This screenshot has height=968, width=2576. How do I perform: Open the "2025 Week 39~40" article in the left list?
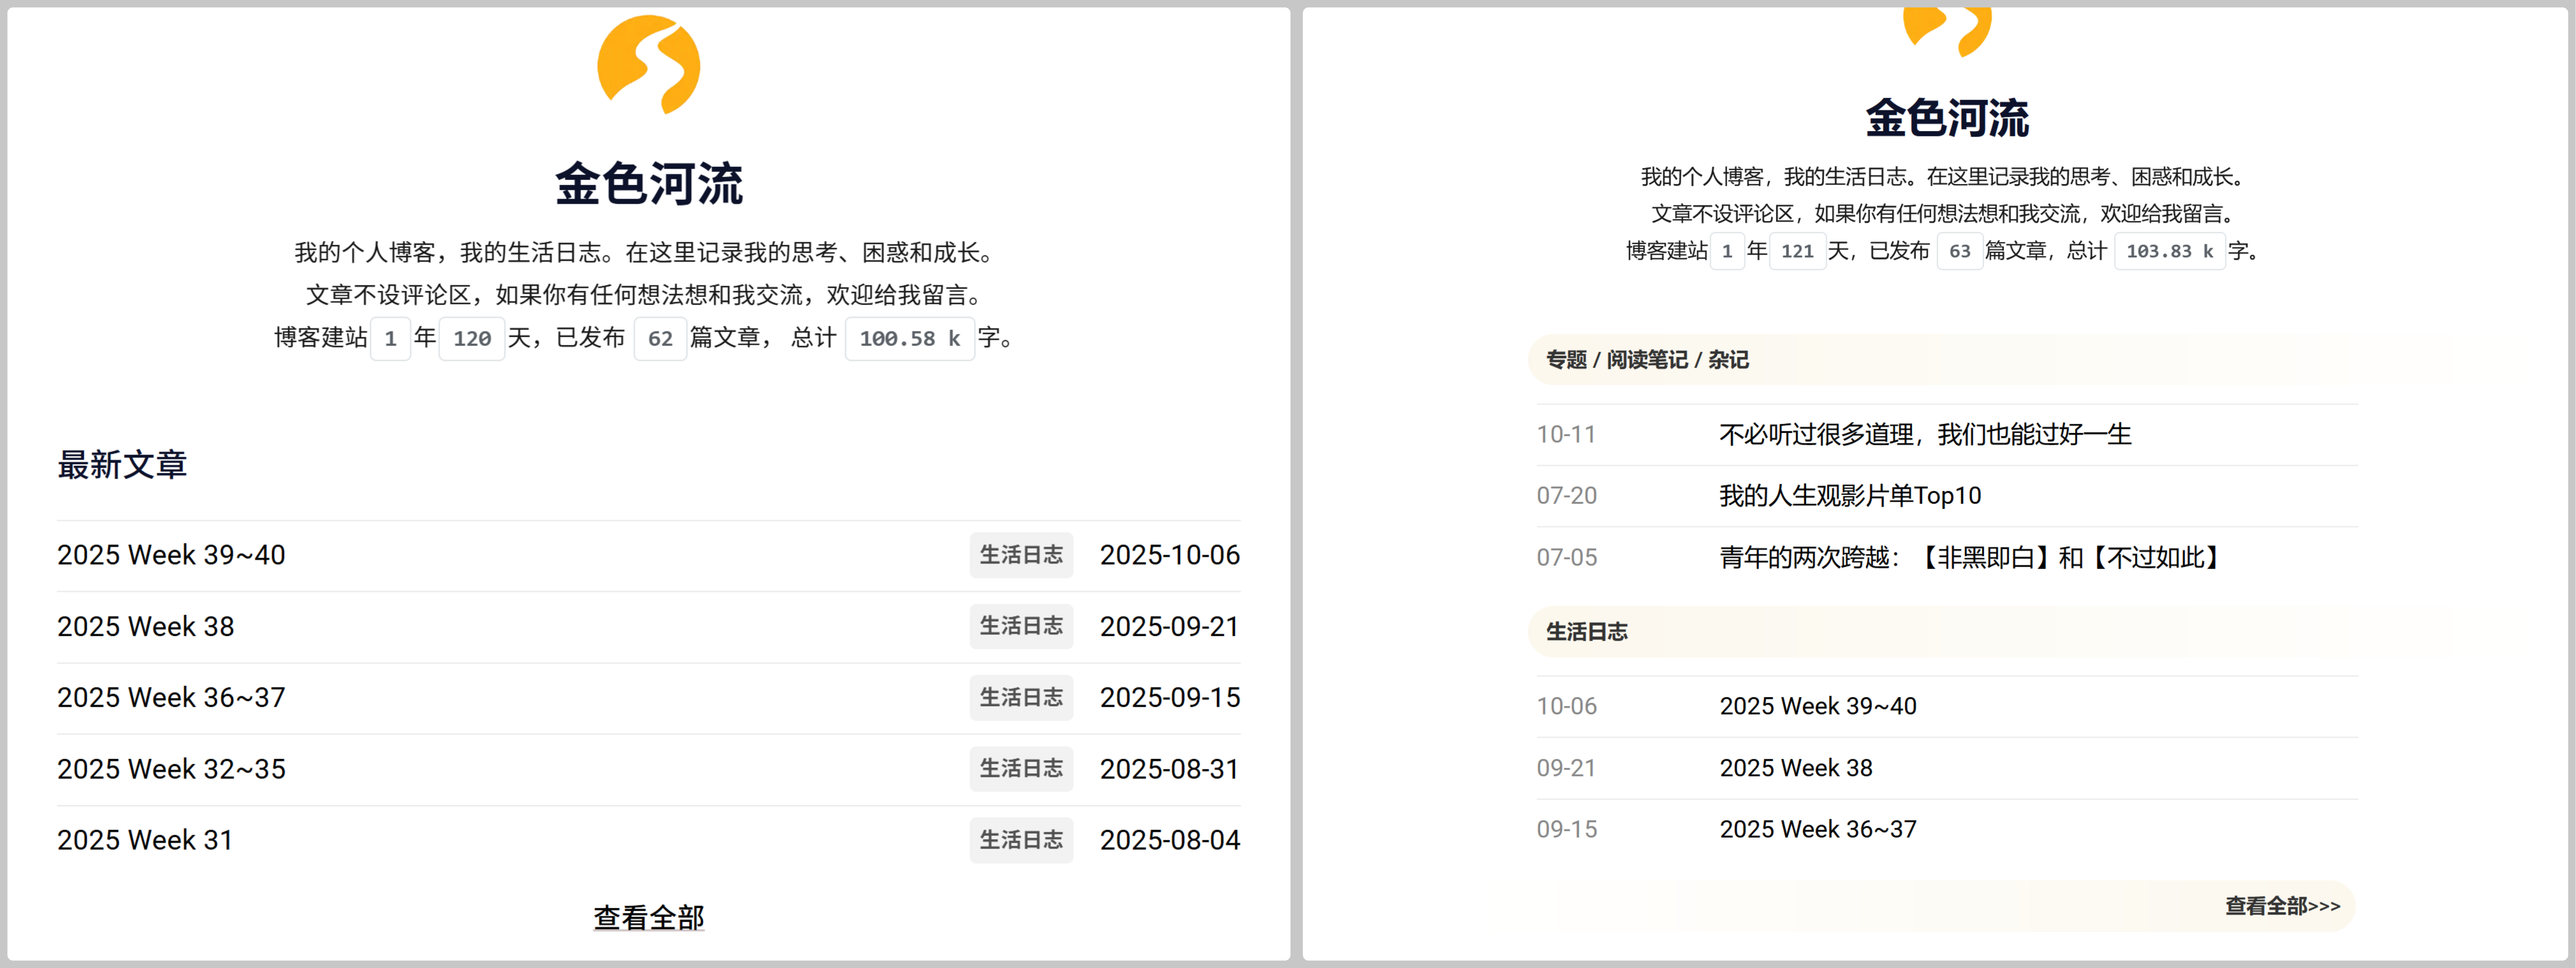tap(171, 555)
